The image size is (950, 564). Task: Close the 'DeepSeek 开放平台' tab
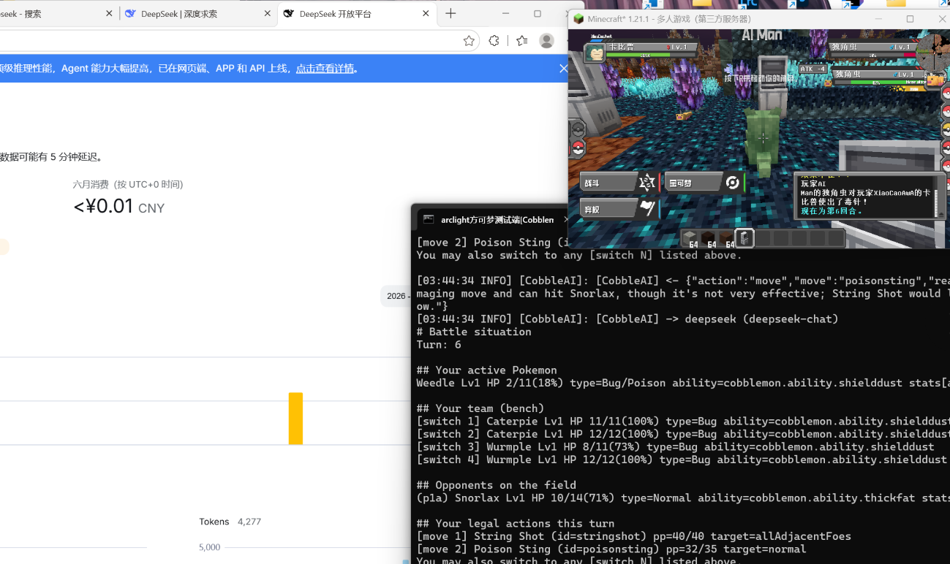[x=426, y=14]
